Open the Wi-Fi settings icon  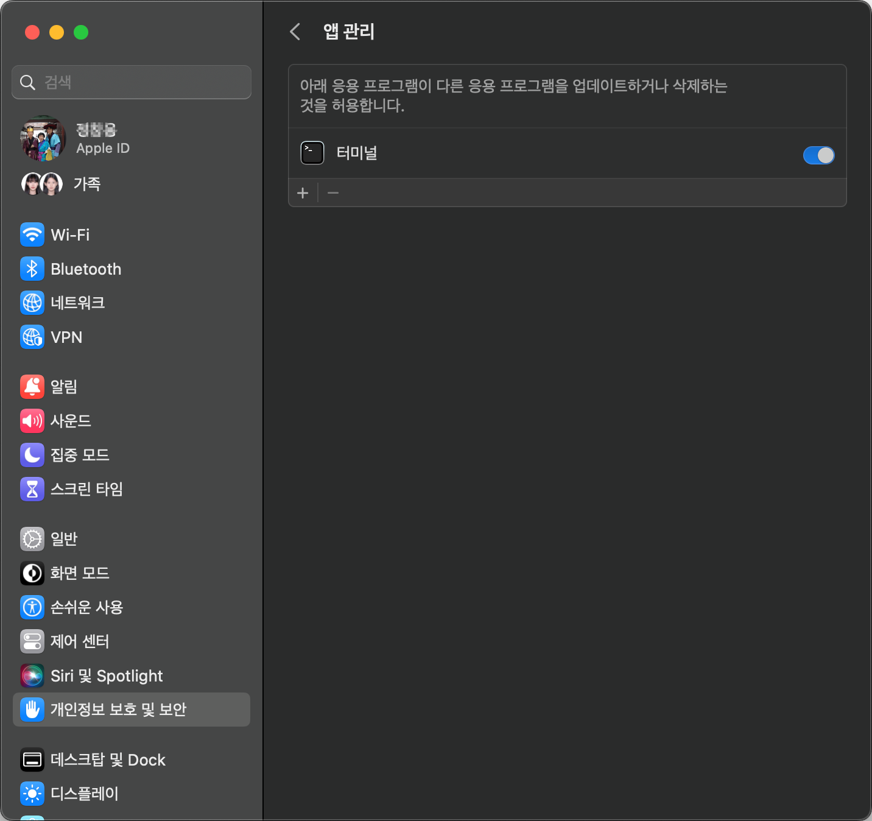coord(32,234)
